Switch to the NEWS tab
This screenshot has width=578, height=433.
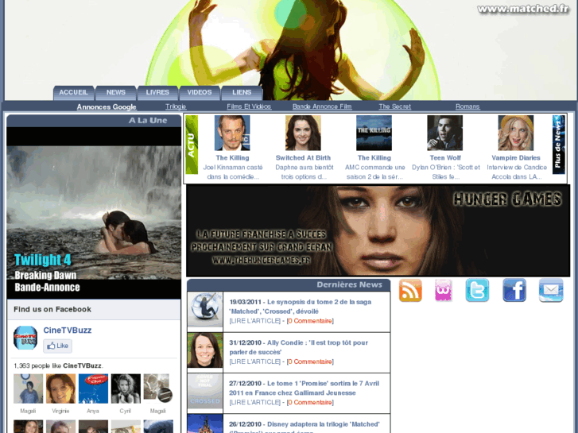116,92
